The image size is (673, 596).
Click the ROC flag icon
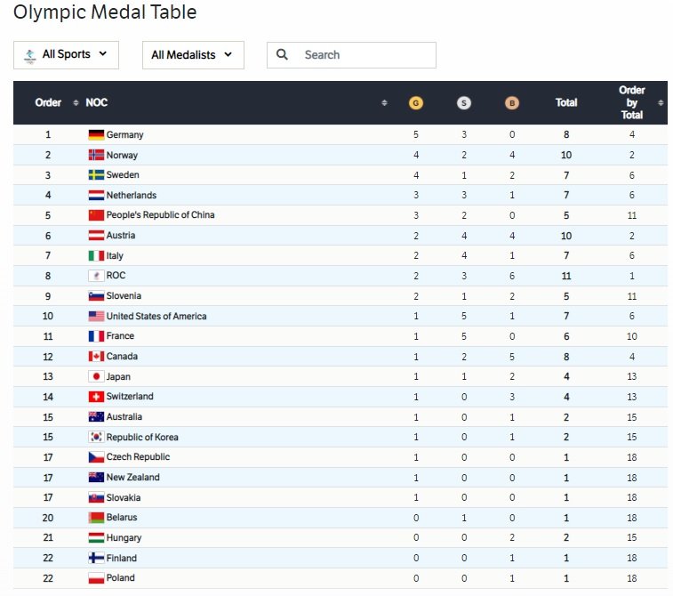pos(96,276)
